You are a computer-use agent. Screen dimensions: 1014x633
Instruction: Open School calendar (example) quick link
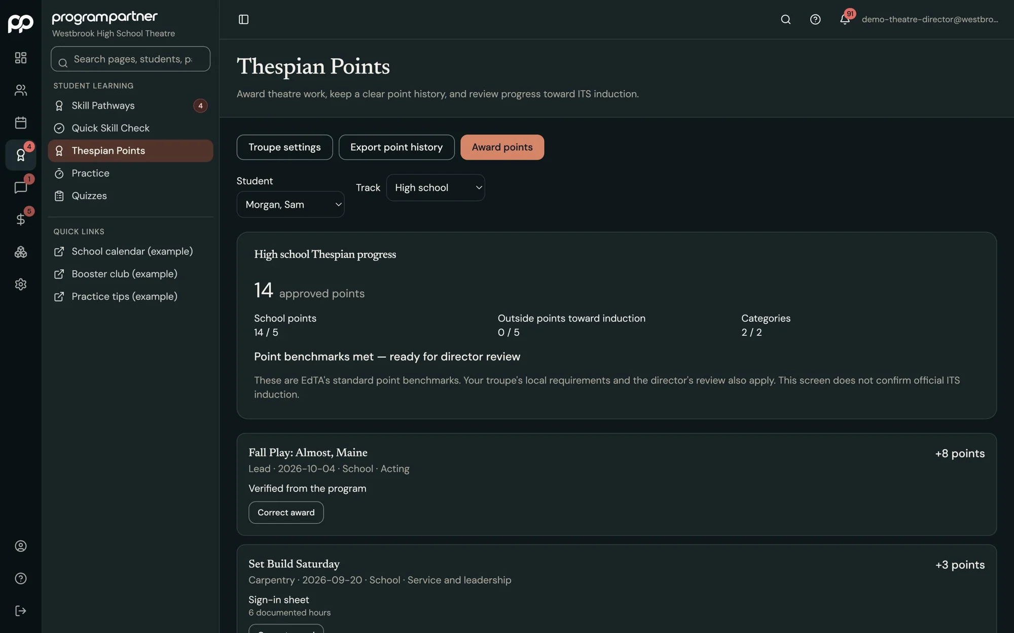pos(130,252)
